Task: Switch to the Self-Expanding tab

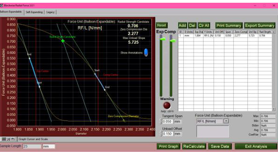Action: 34,12
